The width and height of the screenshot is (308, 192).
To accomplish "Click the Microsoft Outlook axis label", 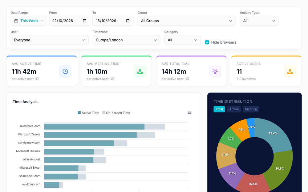I will (x=28, y=151).
